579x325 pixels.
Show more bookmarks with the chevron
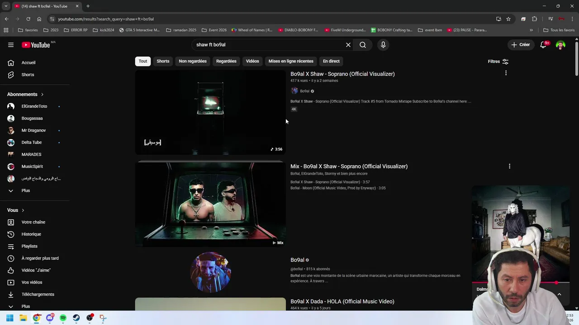pos(531,30)
